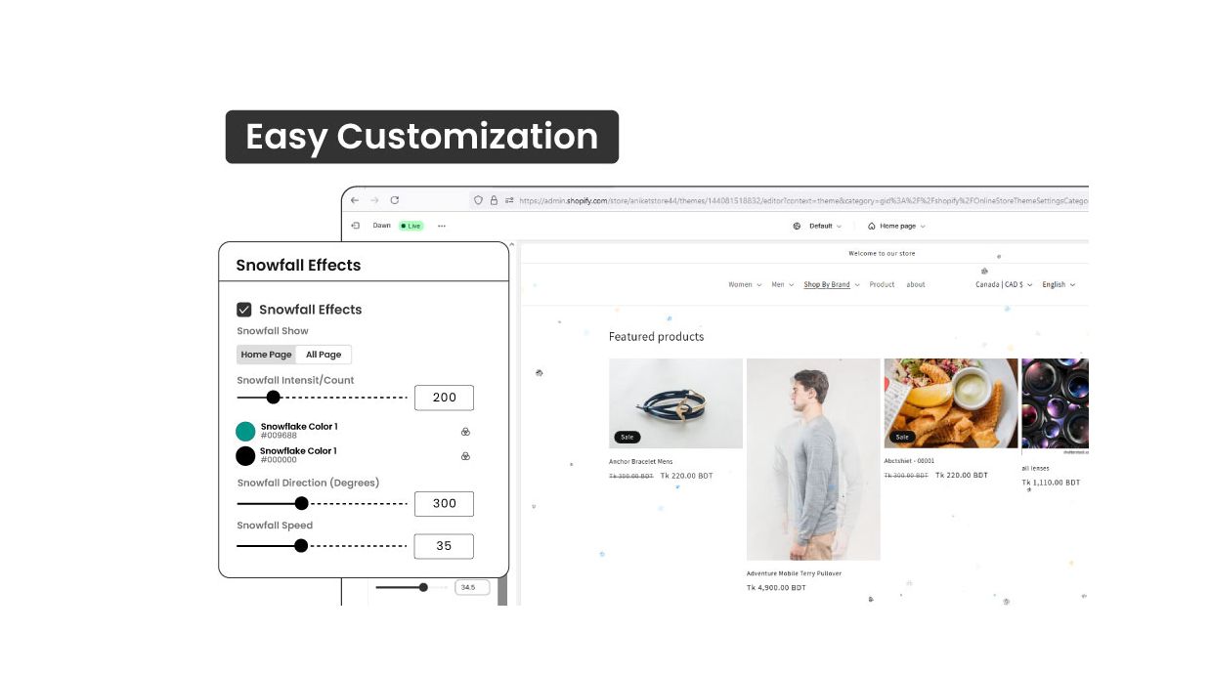Open the anchor bracelet product image
1211x674 pixels.
click(675, 403)
